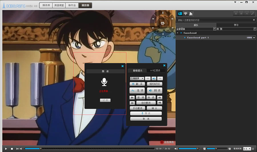Click right arrow beside 自动截词

[160, 103]
